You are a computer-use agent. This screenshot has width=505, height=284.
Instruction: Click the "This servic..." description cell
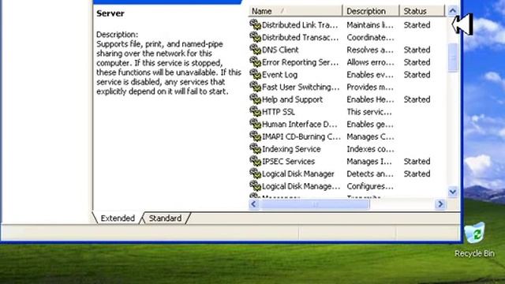click(x=369, y=112)
